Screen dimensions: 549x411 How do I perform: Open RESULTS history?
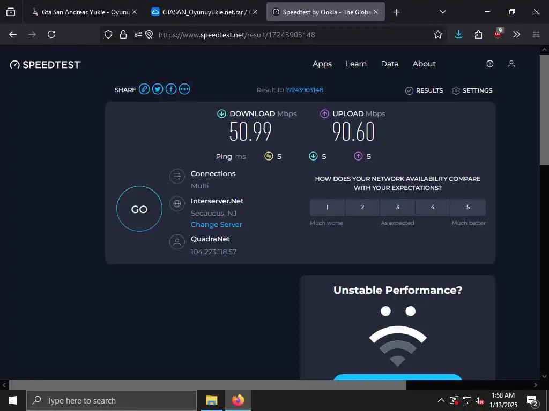tap(424, 90)
